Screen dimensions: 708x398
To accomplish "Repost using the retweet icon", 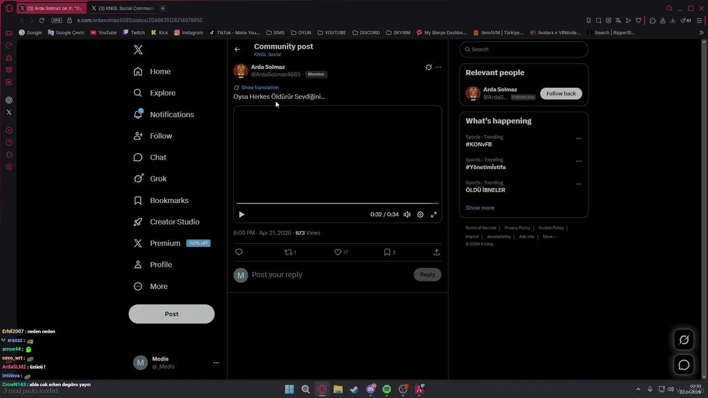I will pos(288,252).
